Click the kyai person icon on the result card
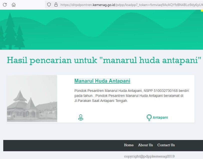Image resolution: width=203 pixels, height=159 pixels. 80,117
